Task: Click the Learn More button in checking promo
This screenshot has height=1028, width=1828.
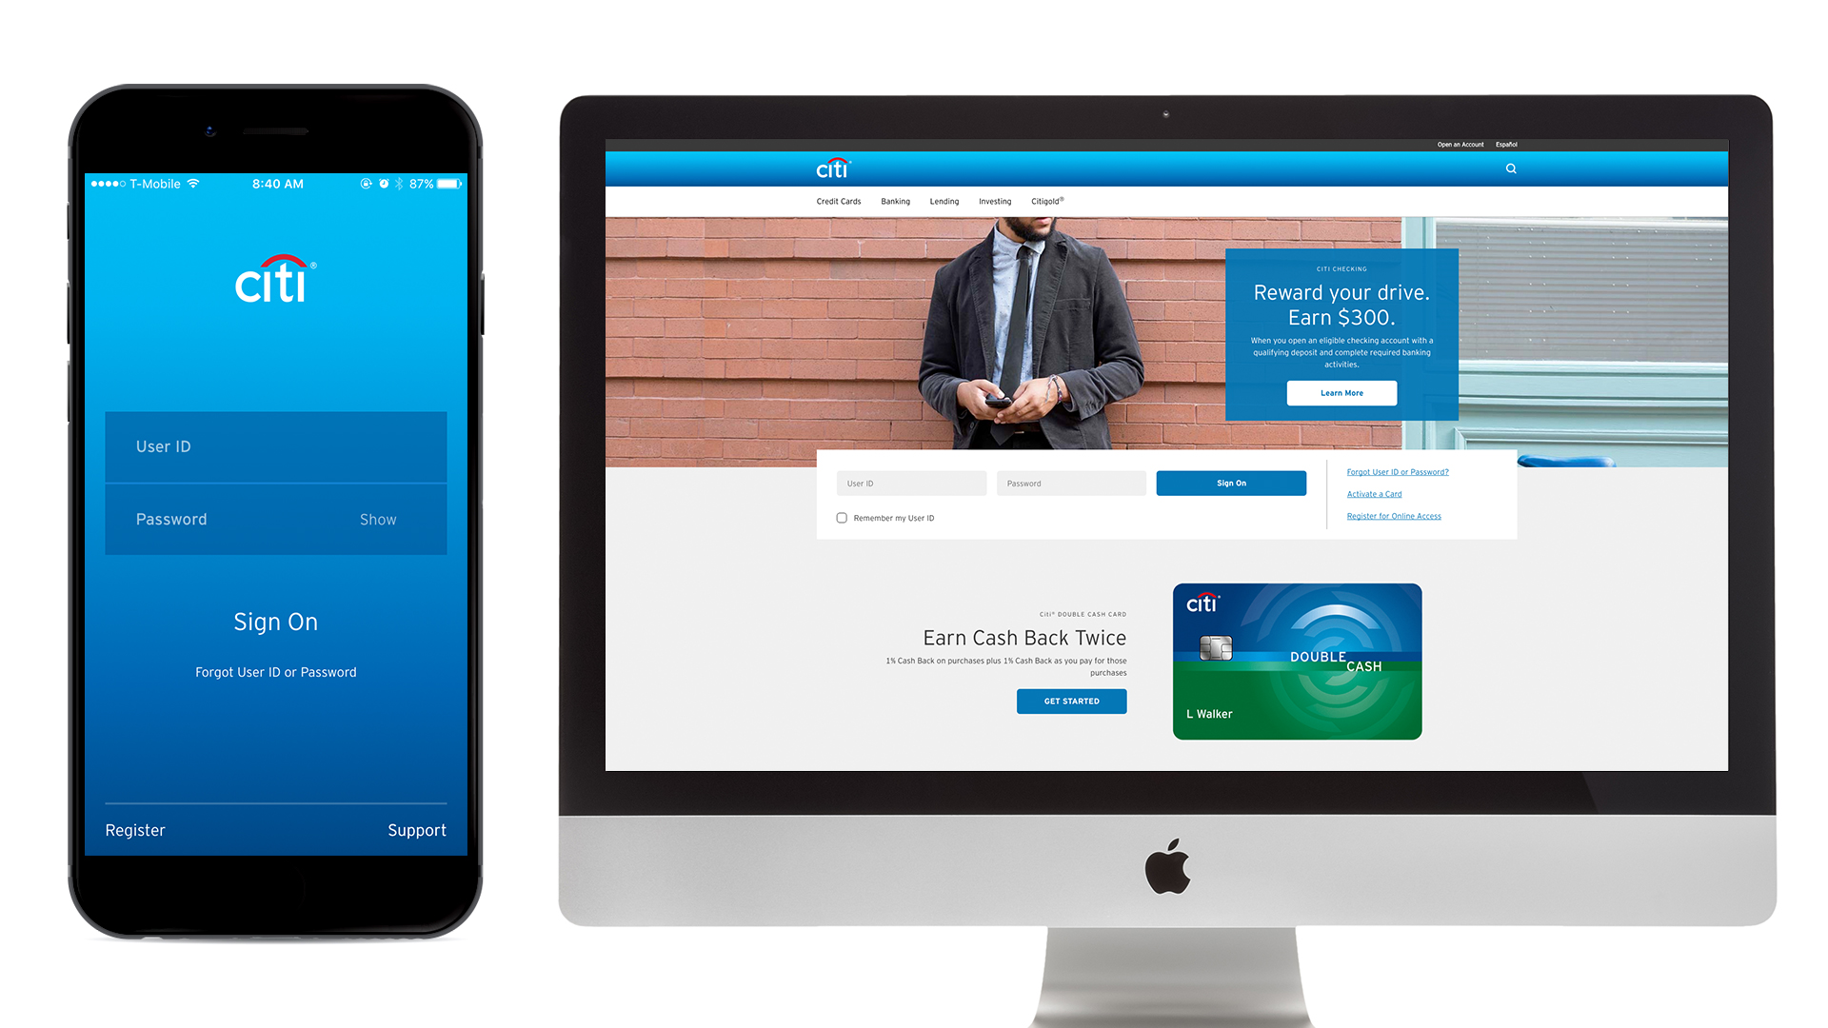Action: click(x=1342, y=391)
